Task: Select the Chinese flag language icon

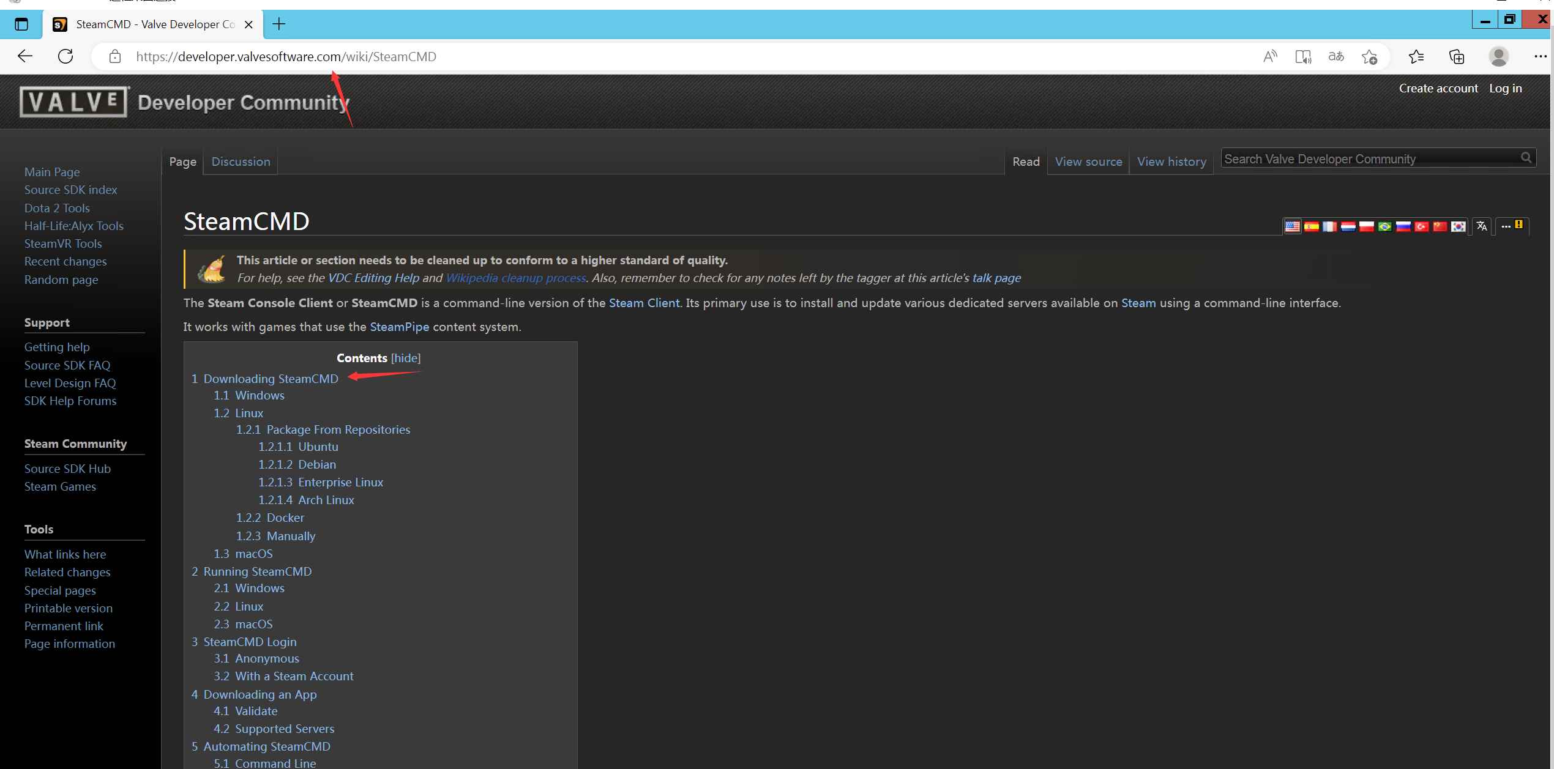Action: coord(1440,226)
